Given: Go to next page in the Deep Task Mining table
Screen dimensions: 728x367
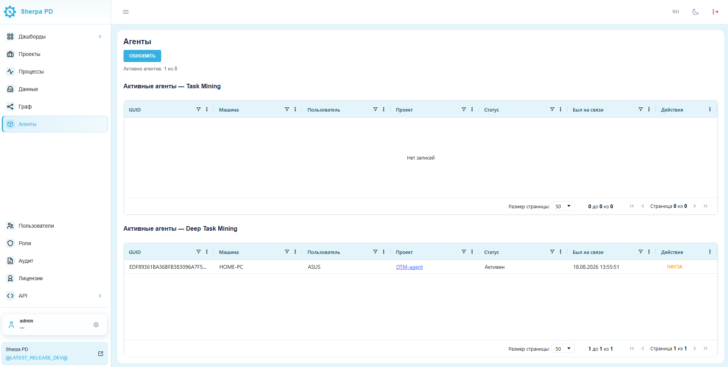Looking at the screenshot, I should (694, 348).
